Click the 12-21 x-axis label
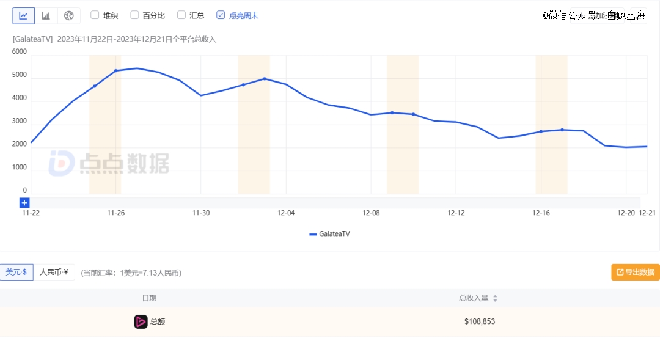Image resolution: width=660 pixels, height=338 pixels. click(x=647, y=213)
